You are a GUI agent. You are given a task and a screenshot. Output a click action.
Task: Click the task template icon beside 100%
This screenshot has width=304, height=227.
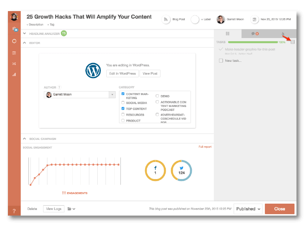293,42
